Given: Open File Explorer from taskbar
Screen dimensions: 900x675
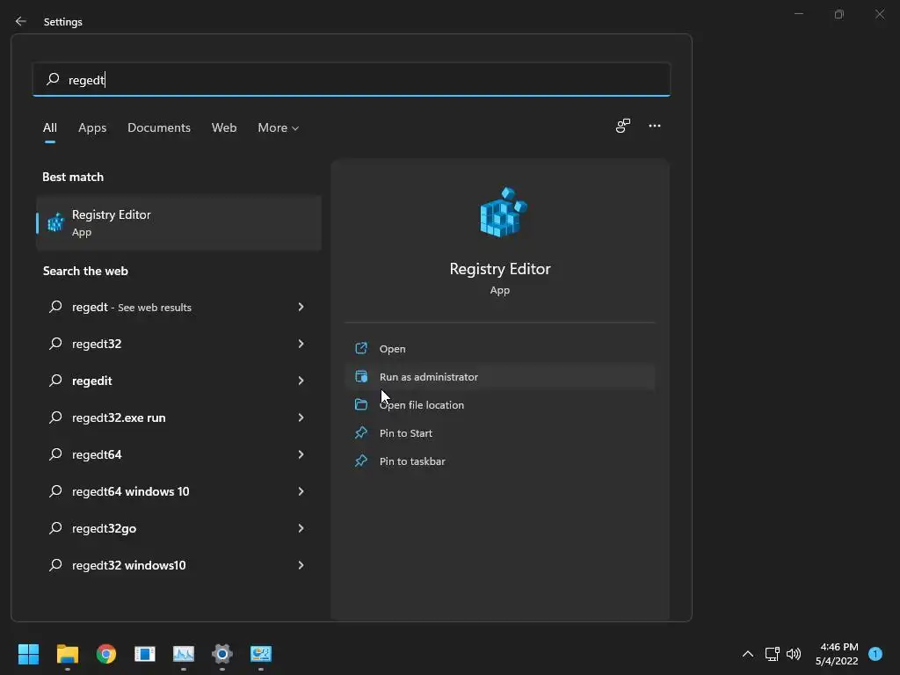Looking at the screenshot, I should coord(67,654).
